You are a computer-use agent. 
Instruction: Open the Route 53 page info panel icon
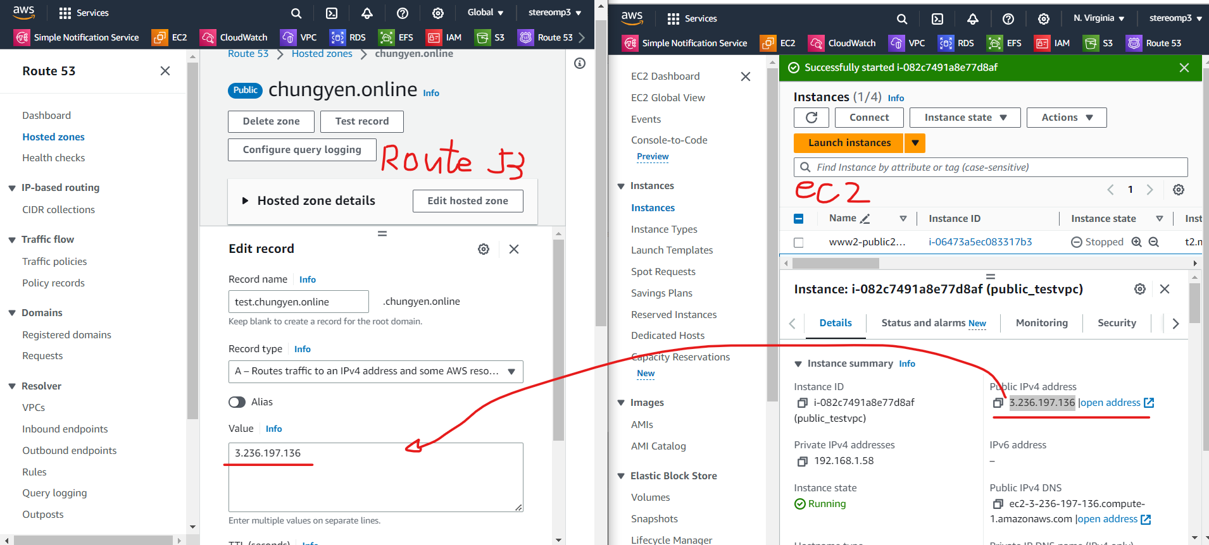click(580, 63)
